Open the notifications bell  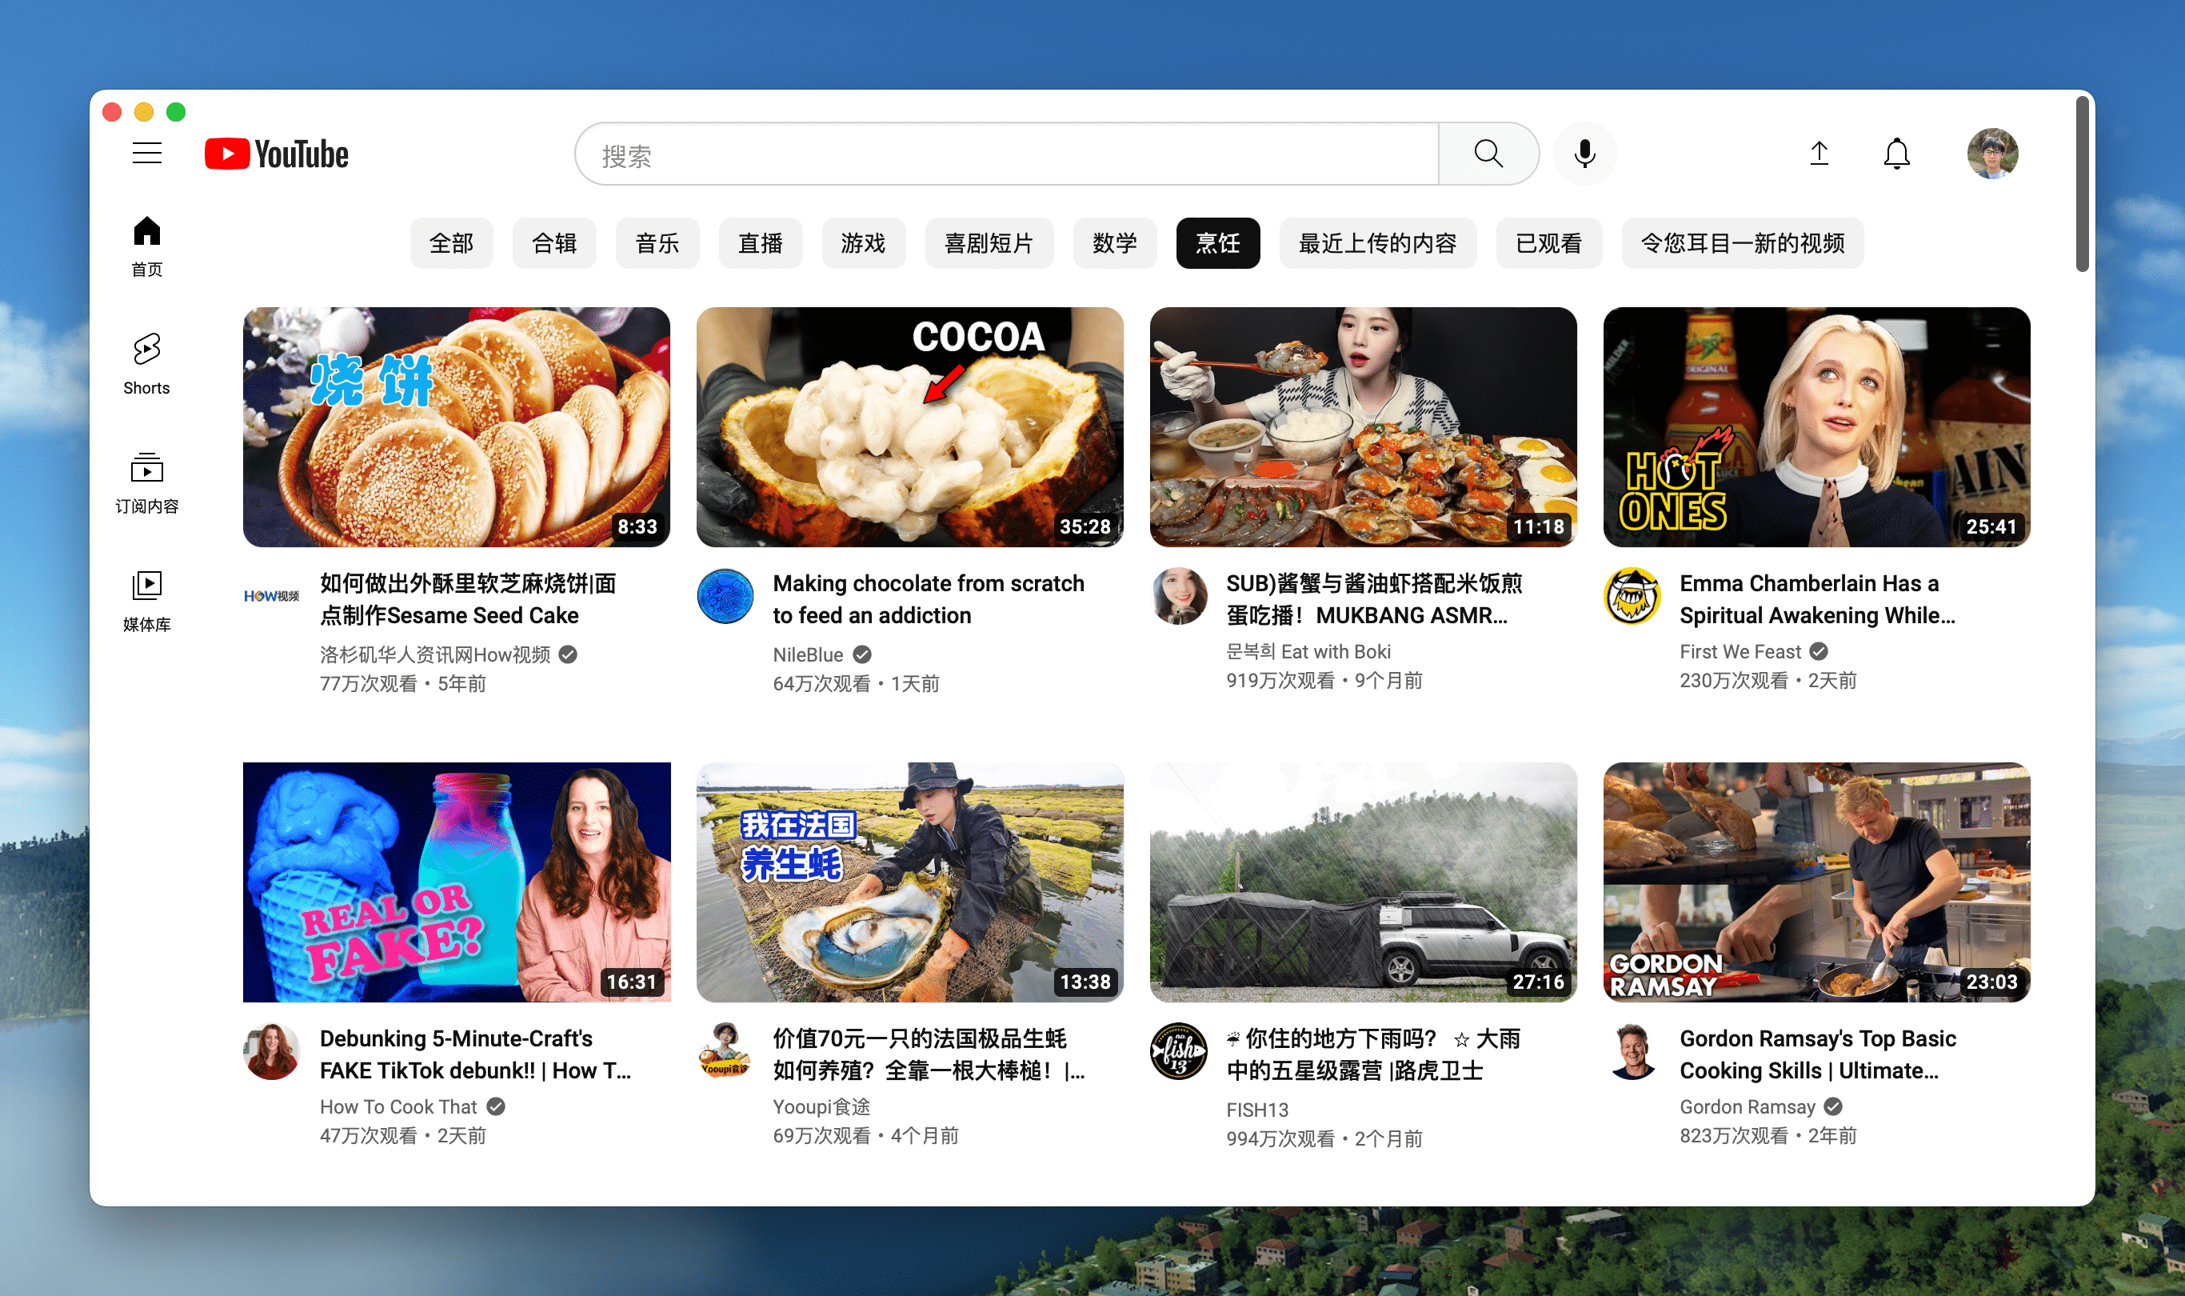(x=1896, y=154)
